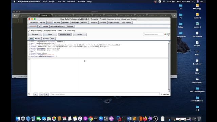Open Launchpad from the Dock
The height and width of the screenshot is (122, 217).
[x=23, y=119]
